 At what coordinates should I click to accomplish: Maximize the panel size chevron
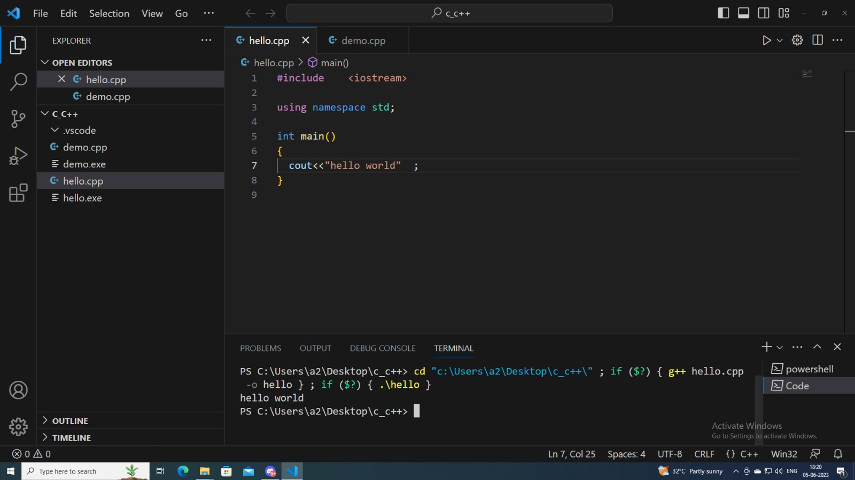pyautogui.click(x=817, y=347)
